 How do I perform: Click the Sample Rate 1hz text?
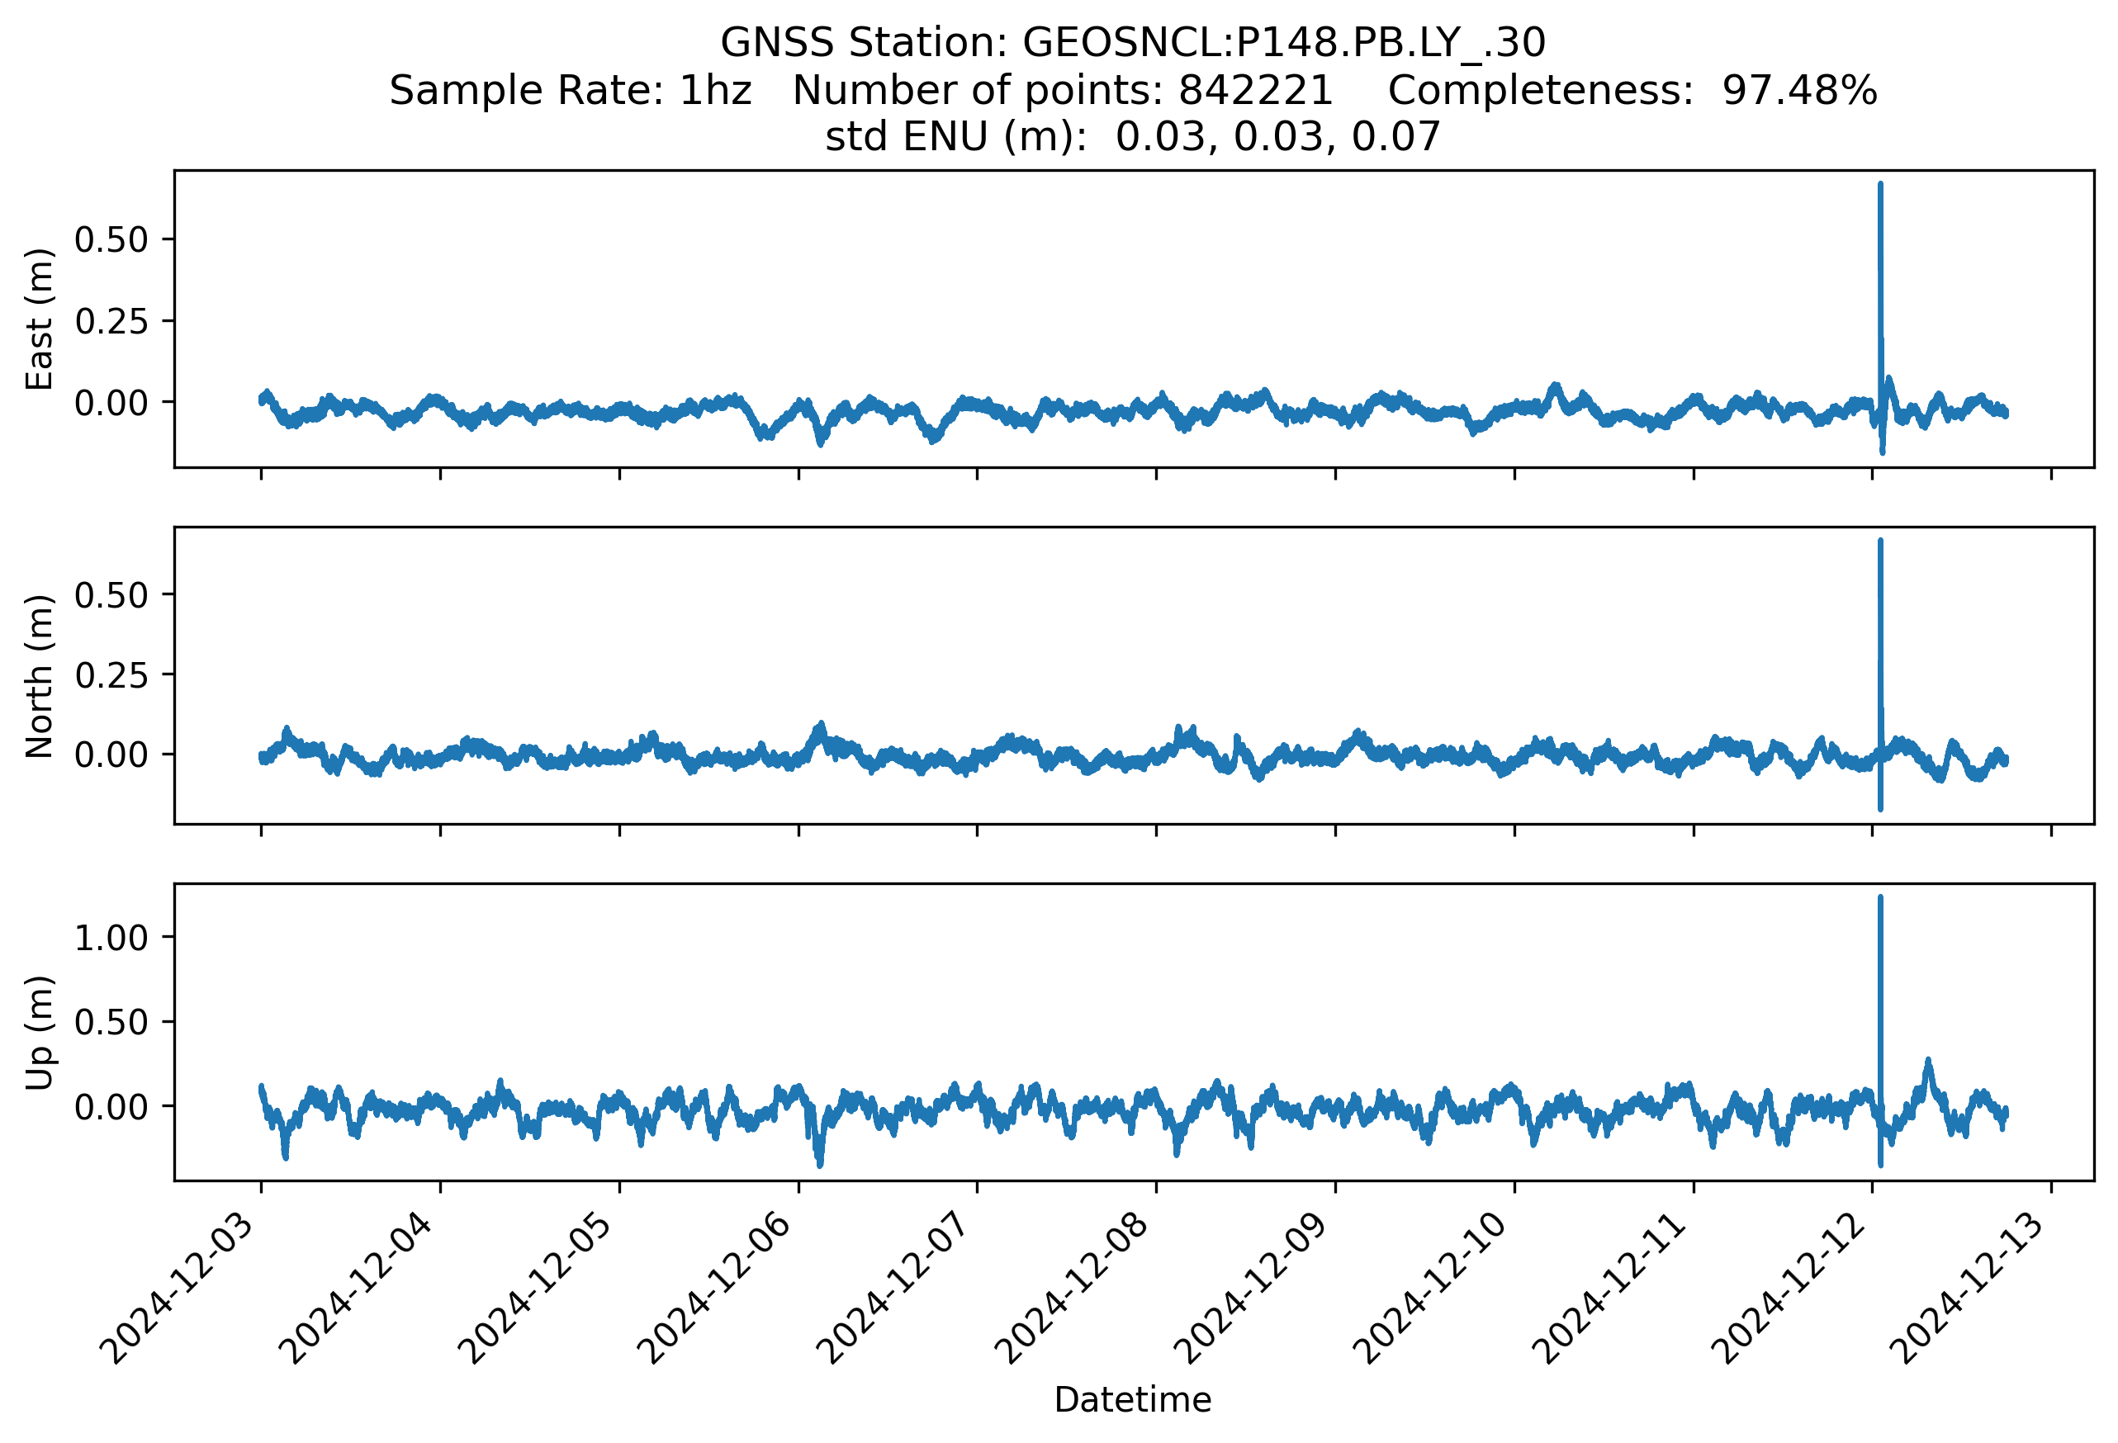(570, 90)
